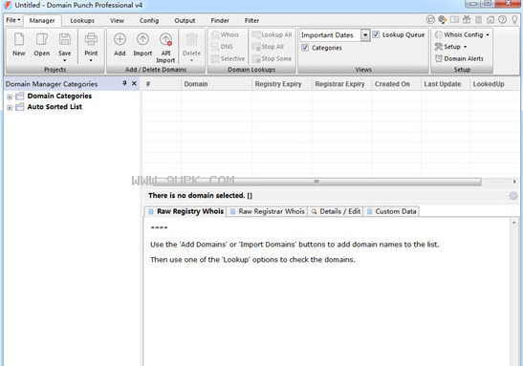Screen dimensions: 523x366
Task: Sort by the Registrar Expiry column header
Action: tap(342, 84)
